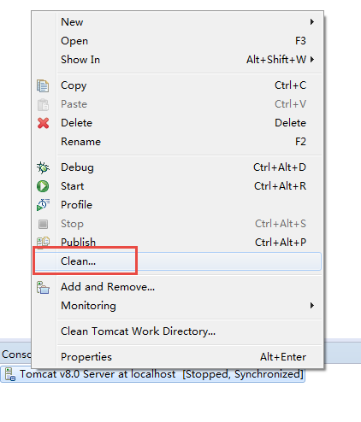The height and width of the screenshot is (422, 361).
Task: Select Tomcat v8.0 Server at localhost row
Action: coord(153,374)
